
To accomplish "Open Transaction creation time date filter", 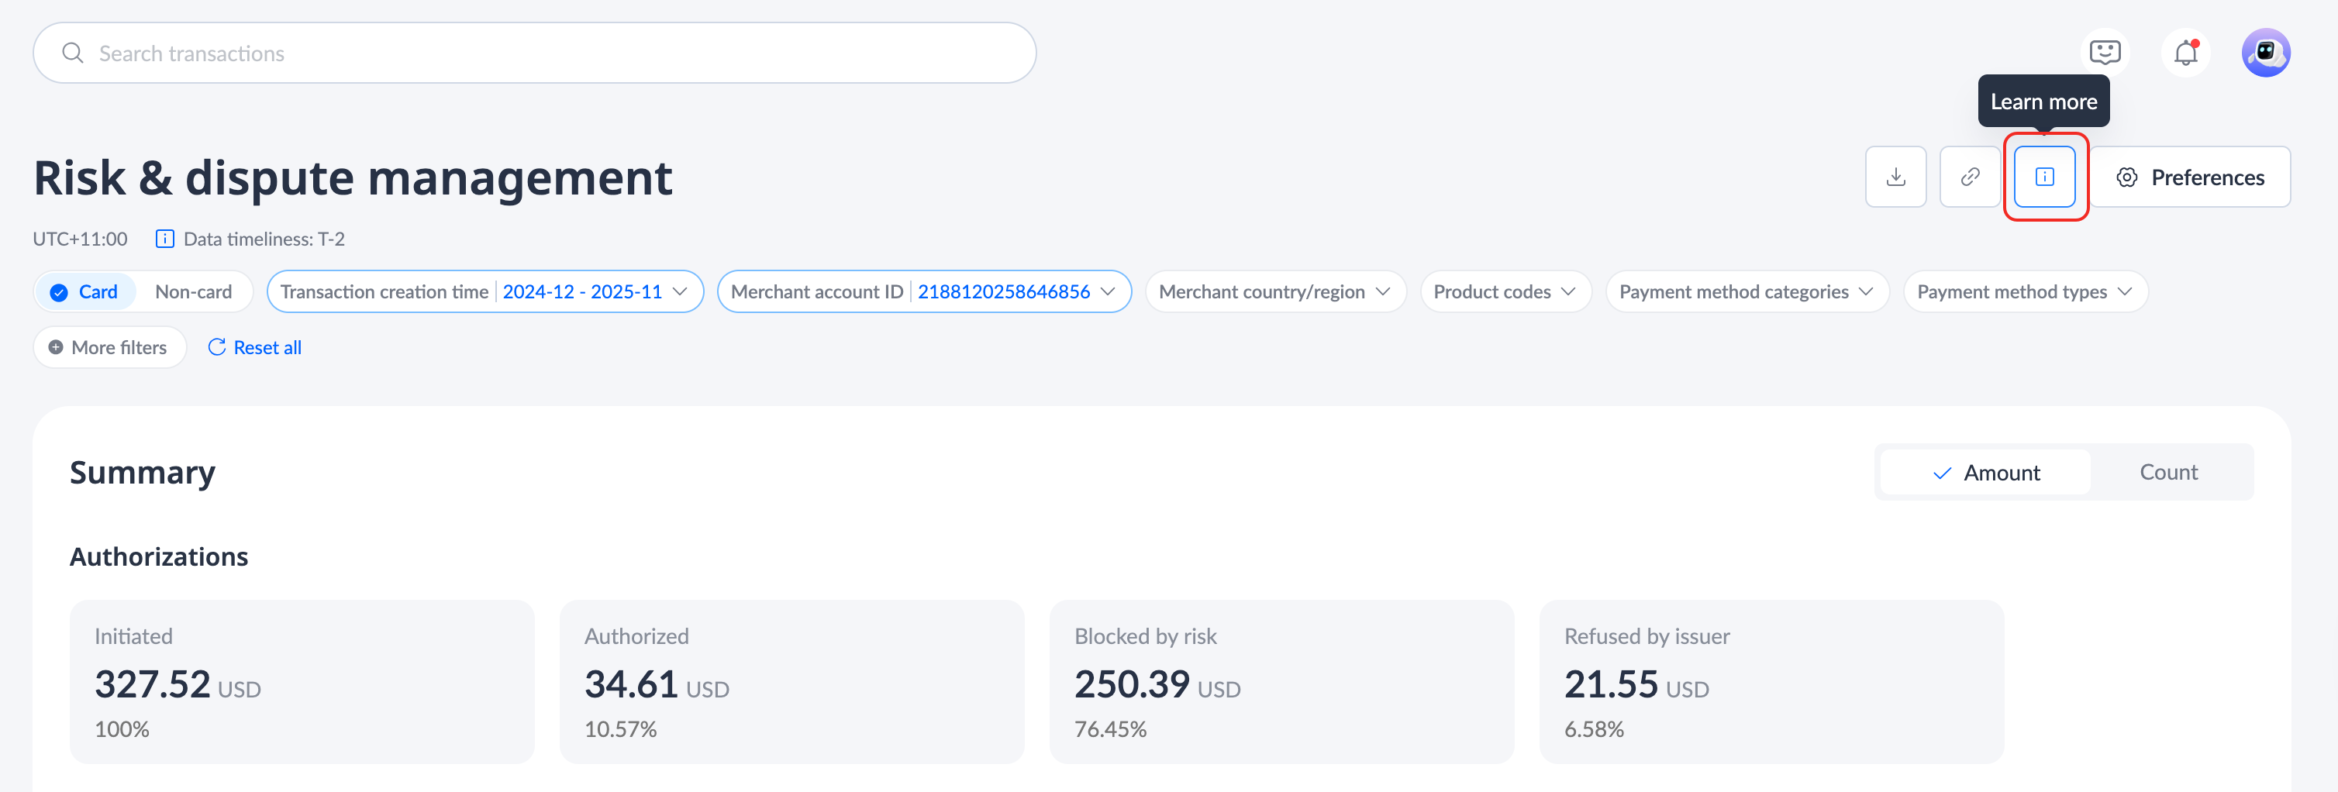I will coord(484,292).
